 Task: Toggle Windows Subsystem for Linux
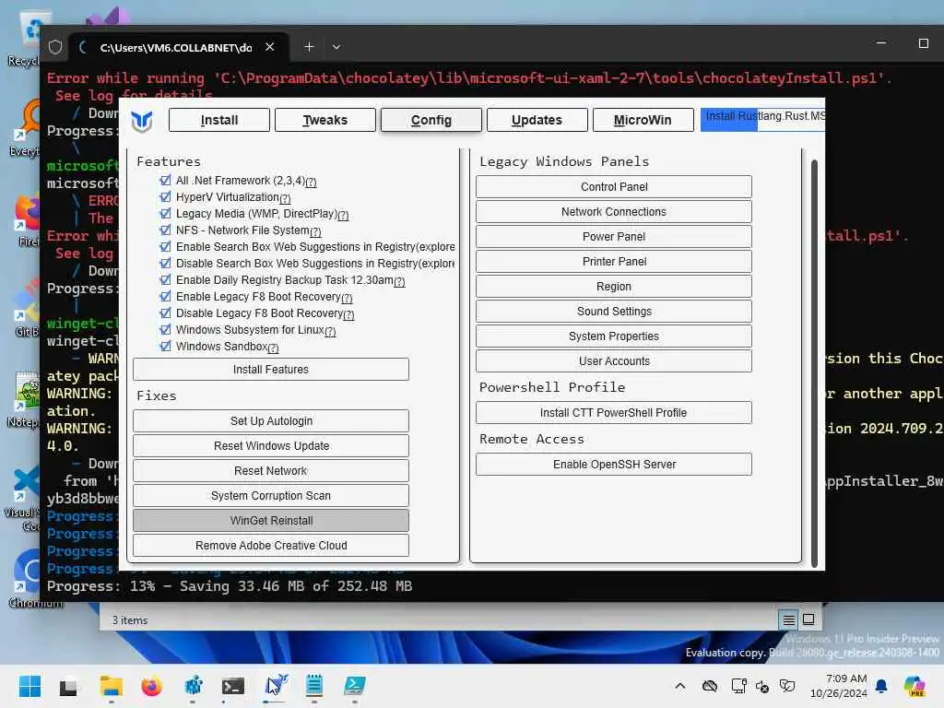[x=166, y=329]
